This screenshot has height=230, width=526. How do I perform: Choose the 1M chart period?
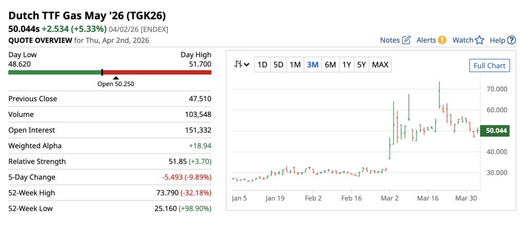click(x=295, y=65)
